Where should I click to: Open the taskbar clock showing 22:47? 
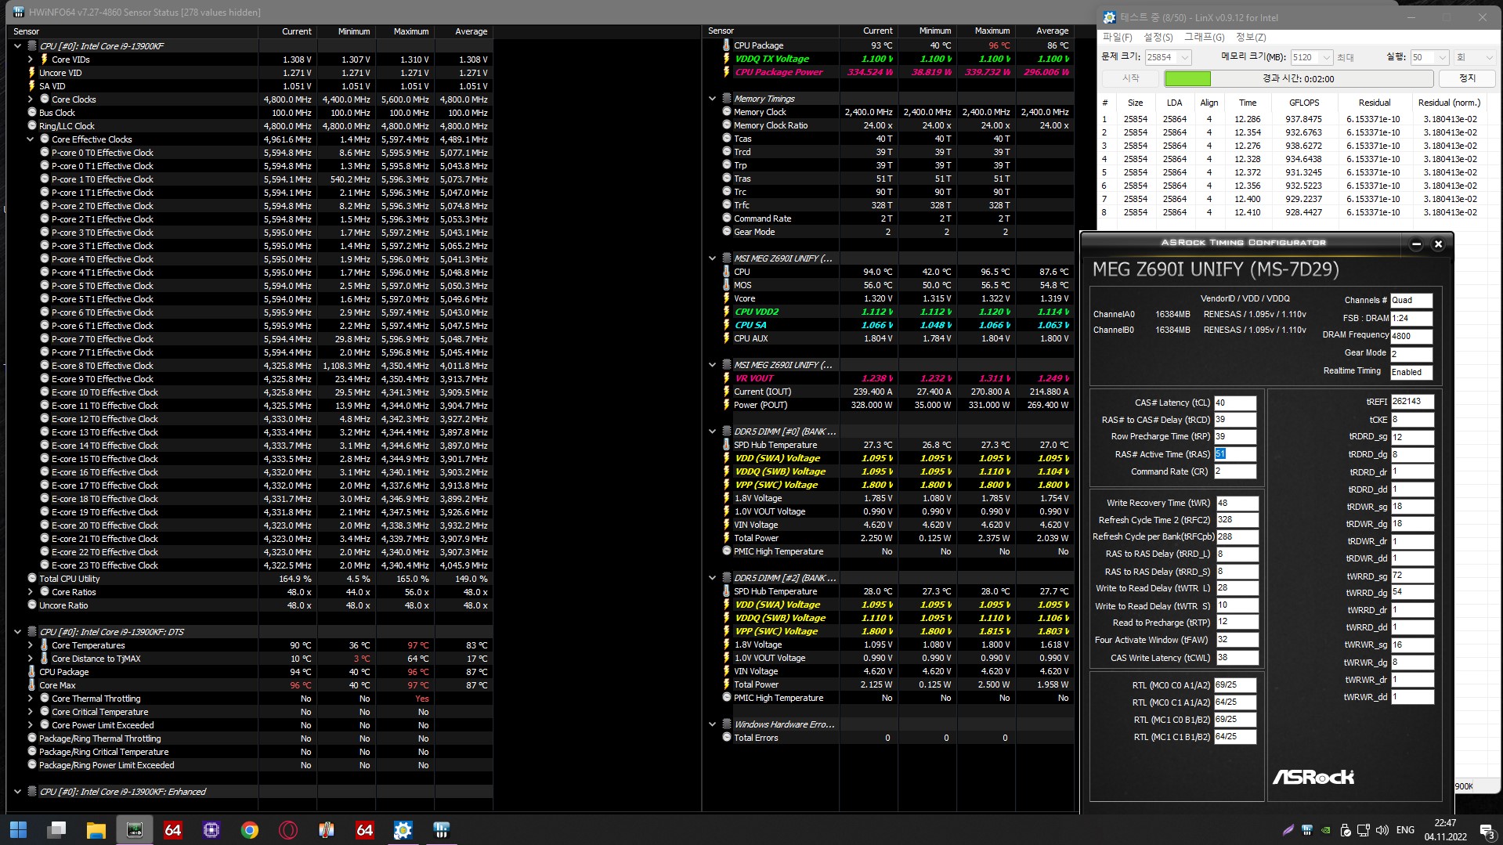click(x=1445, y=830)
